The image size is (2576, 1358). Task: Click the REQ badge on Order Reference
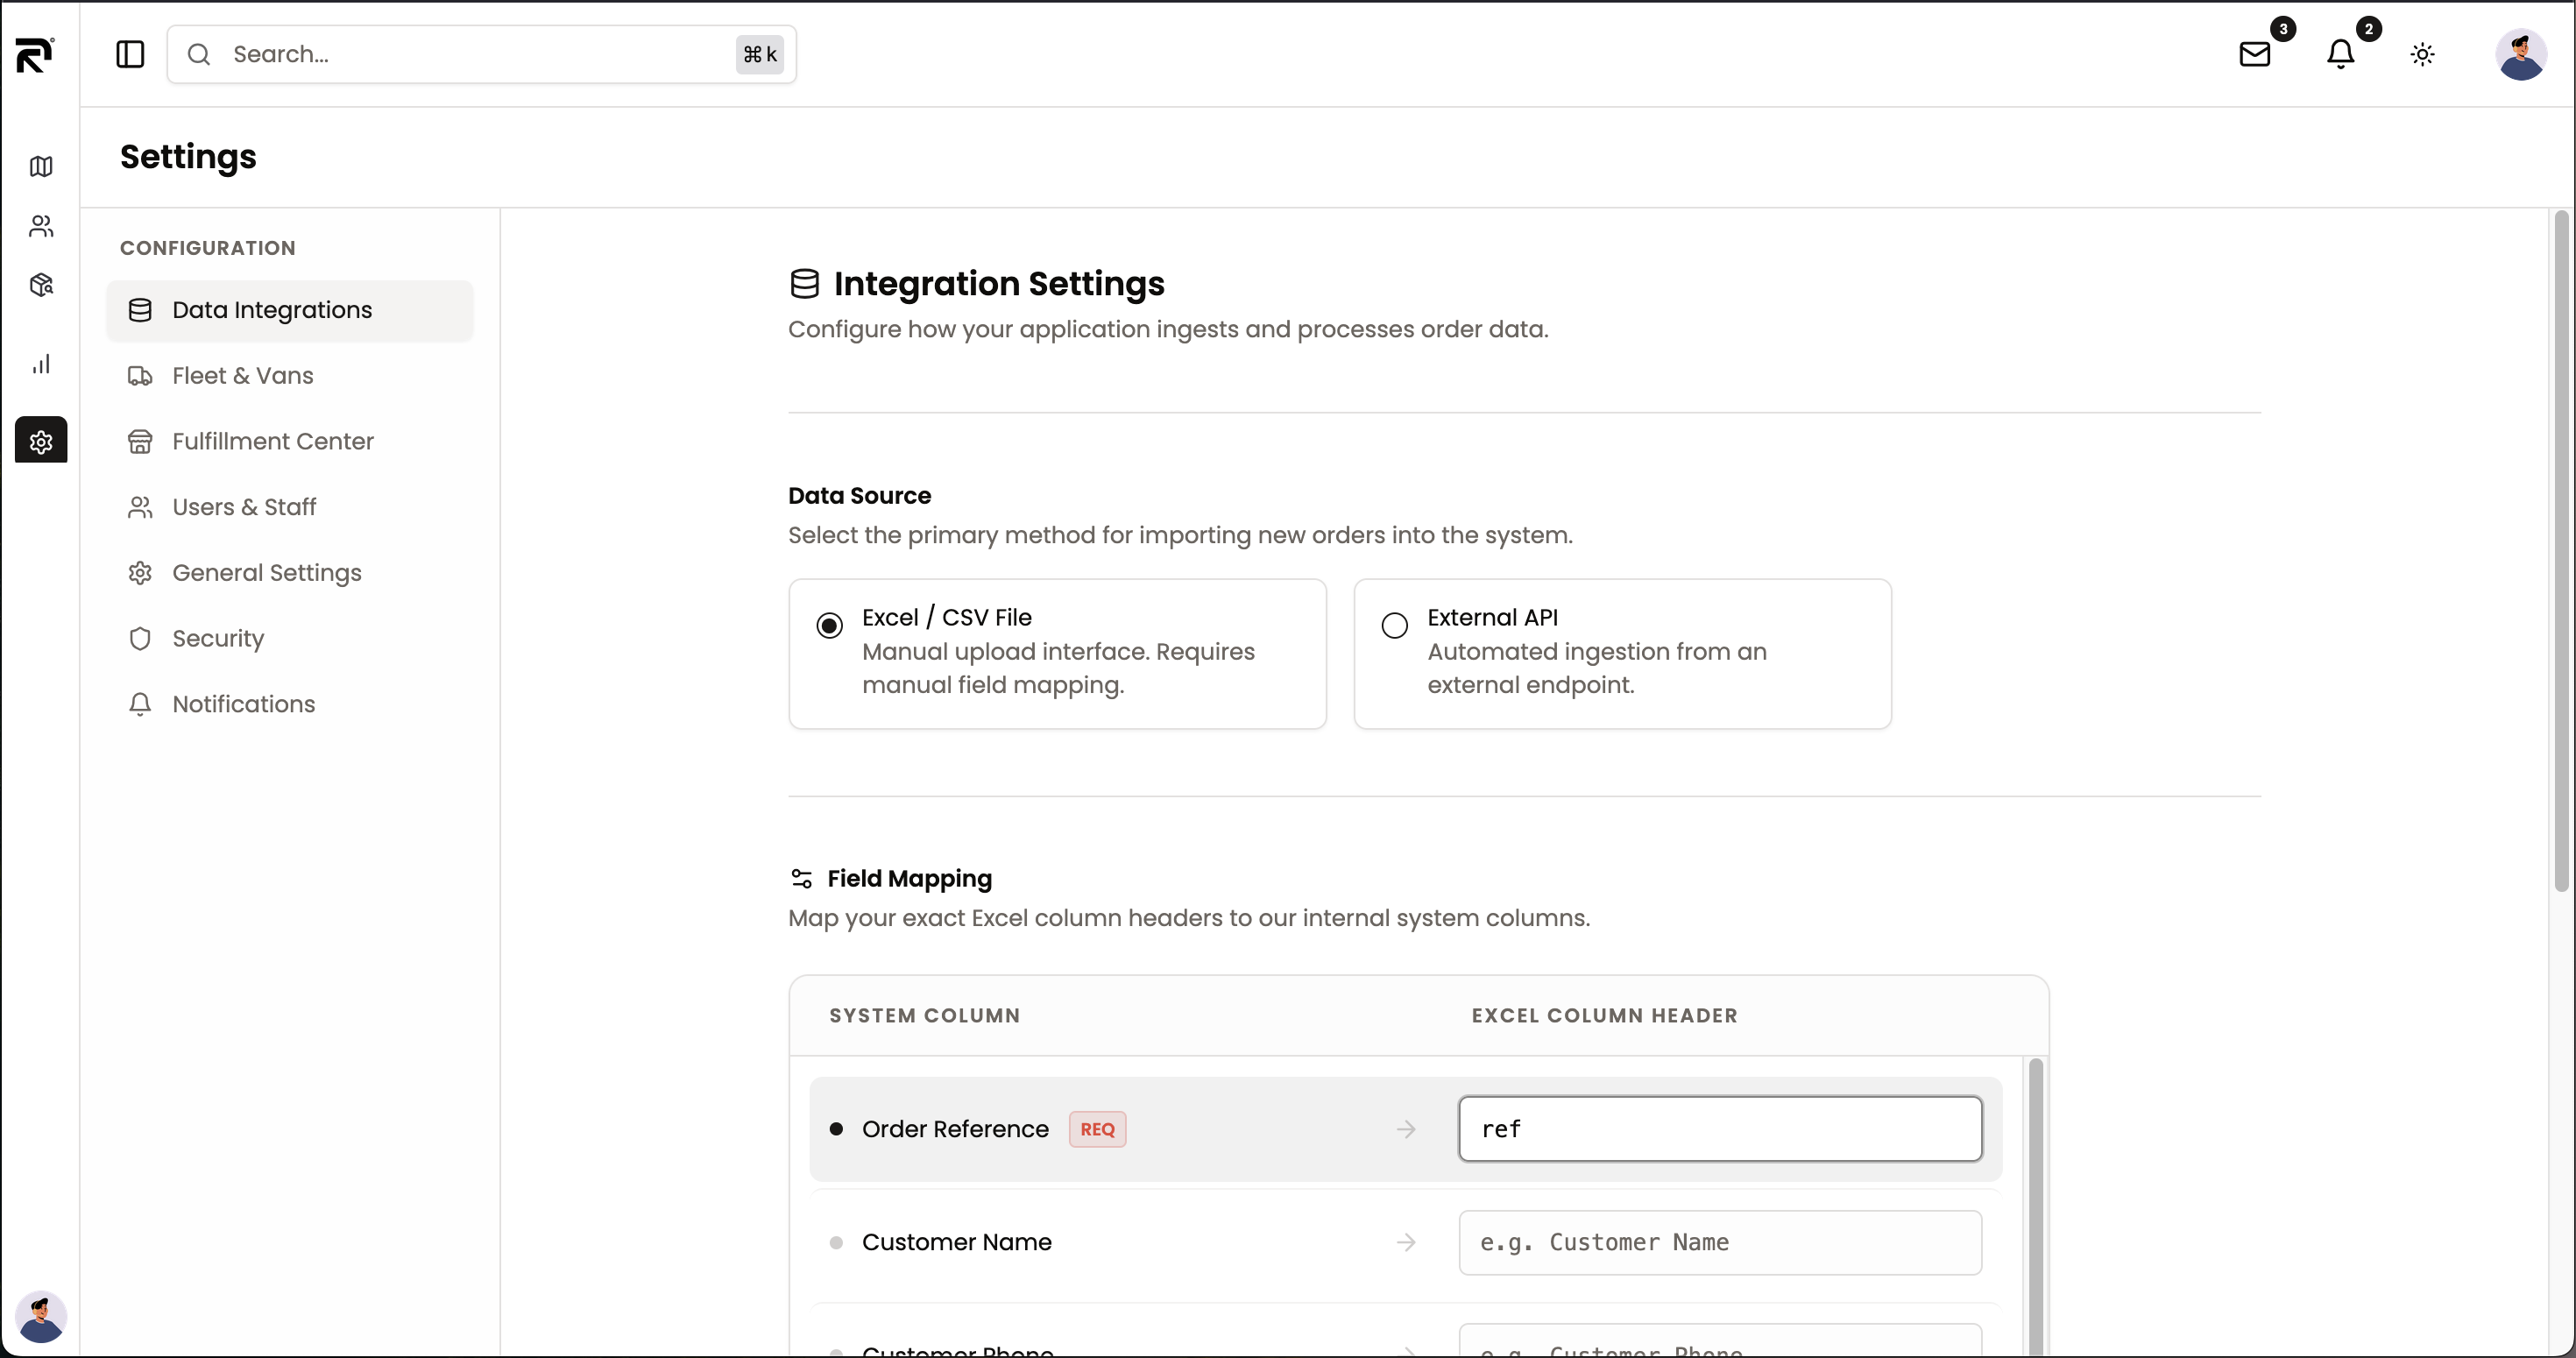pyautogui.click(x=1097, y=1129)
